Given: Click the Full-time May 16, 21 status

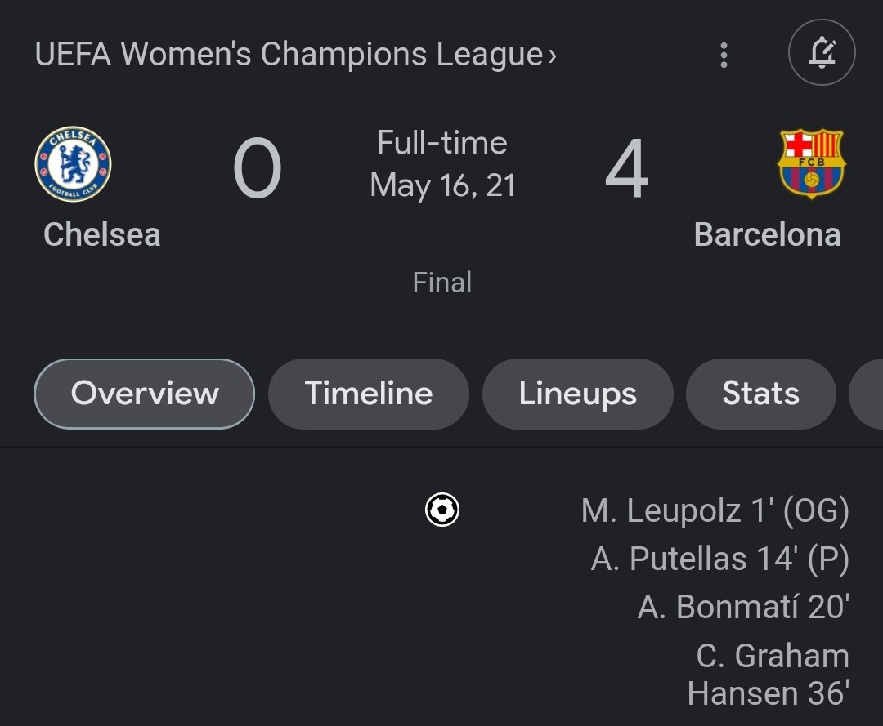Looking at the screenshot, I should tap(442, 163).
